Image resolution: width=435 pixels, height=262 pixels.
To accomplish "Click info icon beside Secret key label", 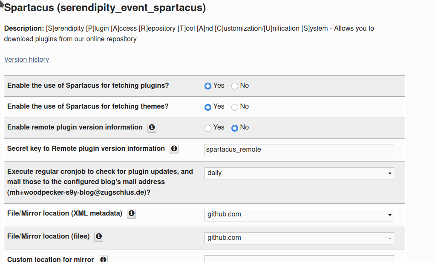I will tap(174, 149).
